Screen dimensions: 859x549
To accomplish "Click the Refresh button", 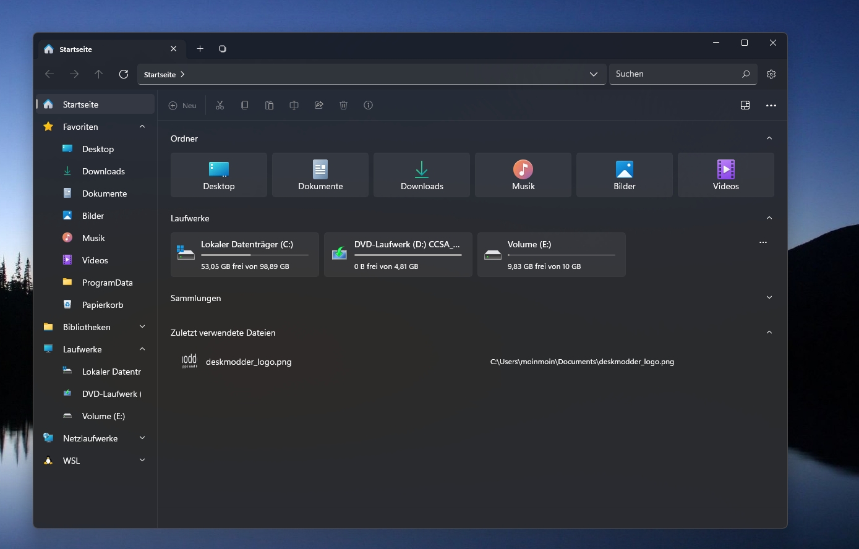I will [124, 74].
